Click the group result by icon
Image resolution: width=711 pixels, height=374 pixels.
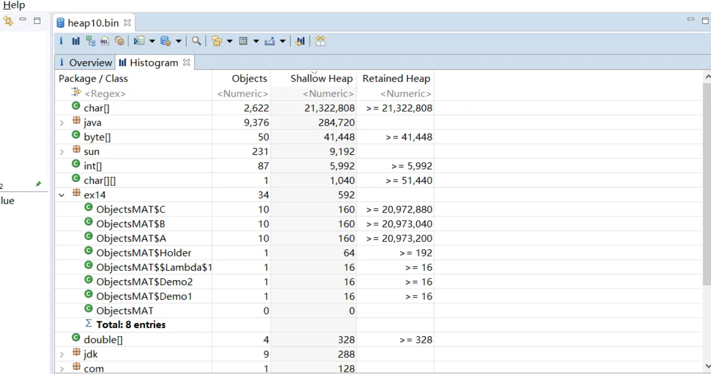tap(217, 41)
